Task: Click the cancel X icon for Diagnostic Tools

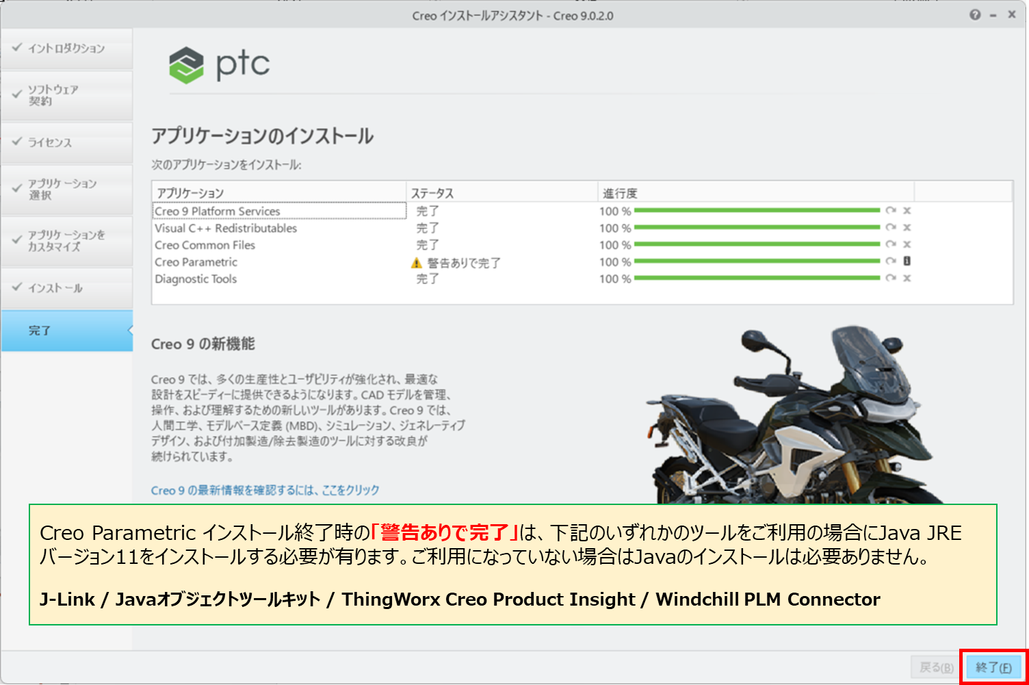Action: tap(907, 279)
